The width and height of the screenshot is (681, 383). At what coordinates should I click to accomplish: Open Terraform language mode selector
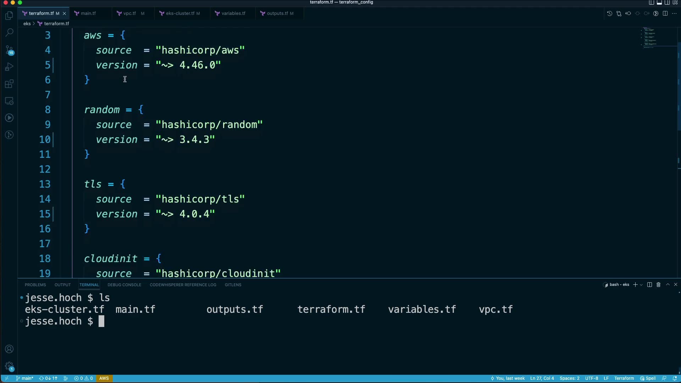pos(624,378)
